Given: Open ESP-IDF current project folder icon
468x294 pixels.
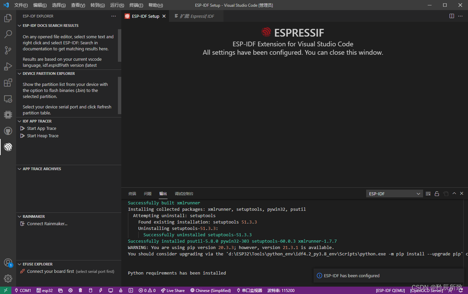Looking at the screenshot, I should tap(60, 290).
